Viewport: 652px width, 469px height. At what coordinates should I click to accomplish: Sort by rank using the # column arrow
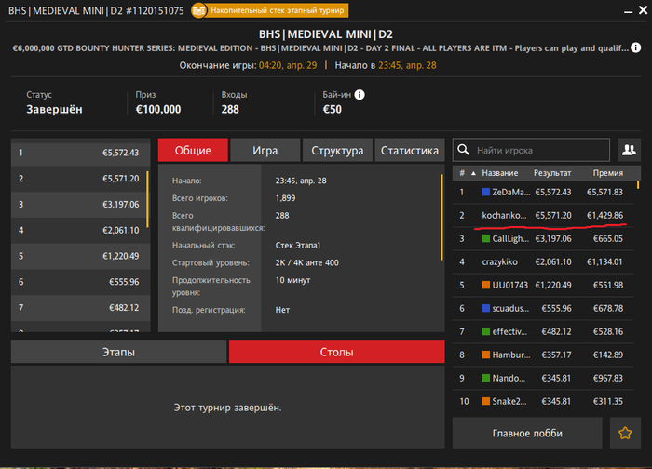pos(473,173)
